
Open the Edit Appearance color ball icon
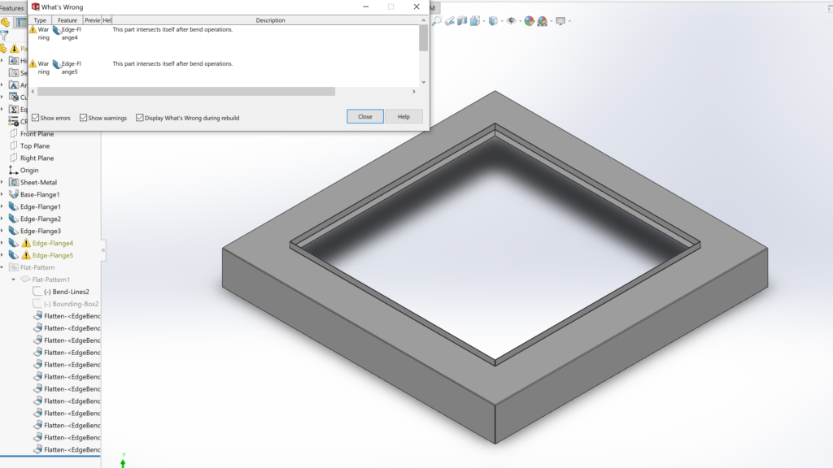529,21
